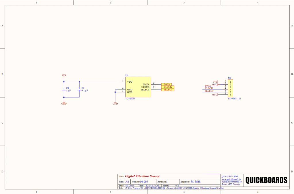Select capacitor C2 symbol

79,89
